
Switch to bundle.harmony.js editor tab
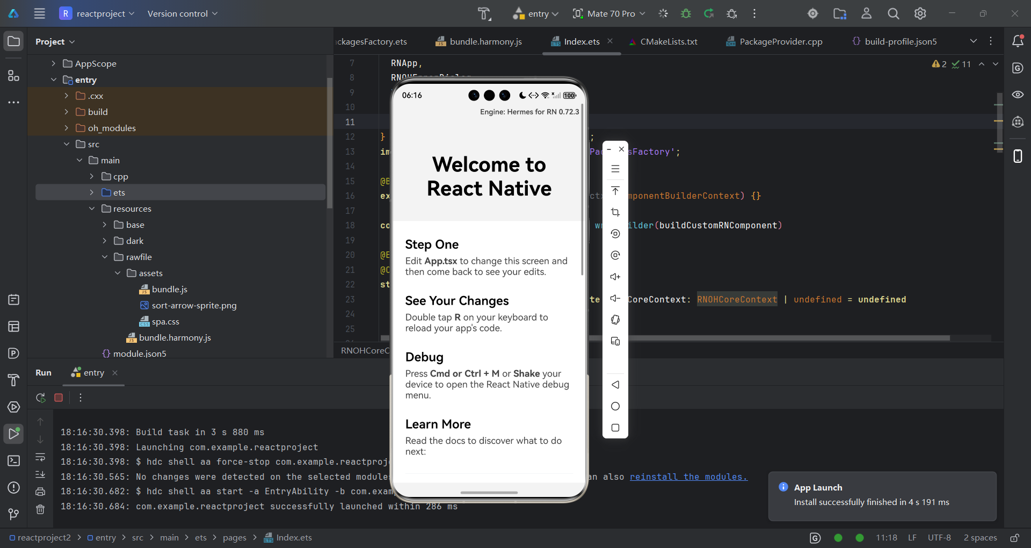pyautogui.click(x=478, y=41)
